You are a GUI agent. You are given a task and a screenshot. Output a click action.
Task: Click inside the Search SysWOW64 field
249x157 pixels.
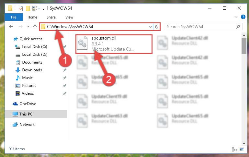200,27
